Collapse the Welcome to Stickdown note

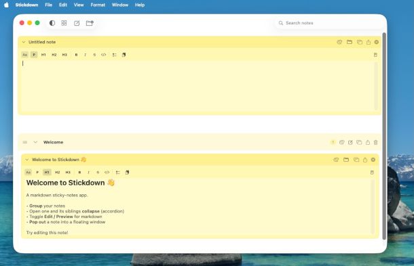pyautogui.click(x=27, y=160)
